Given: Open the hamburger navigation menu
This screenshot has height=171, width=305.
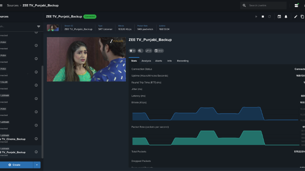Looking at the screenshot, I should pyautogui.click(x=1, y=5).
